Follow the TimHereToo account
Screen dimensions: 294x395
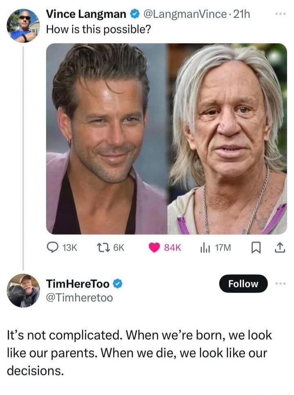pyautogui.click(x=243, y=283)
